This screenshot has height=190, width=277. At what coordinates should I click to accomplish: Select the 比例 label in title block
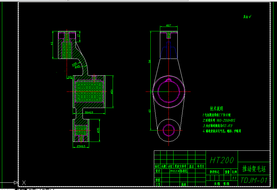234,172
